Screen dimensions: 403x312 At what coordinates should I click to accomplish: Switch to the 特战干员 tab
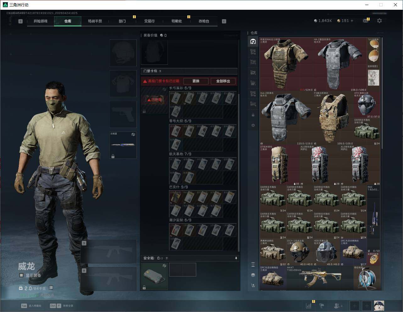pyautogui.click(x=95, y=21)
